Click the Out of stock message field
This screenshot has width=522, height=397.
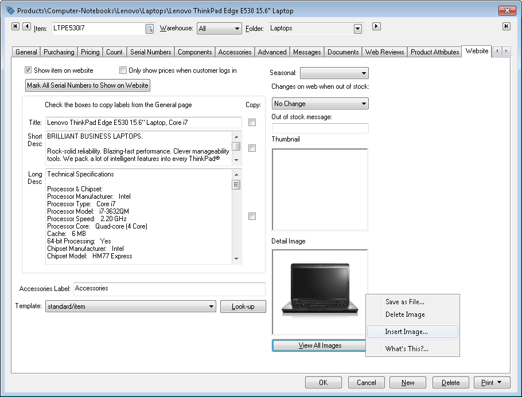(x=320, y=128)
